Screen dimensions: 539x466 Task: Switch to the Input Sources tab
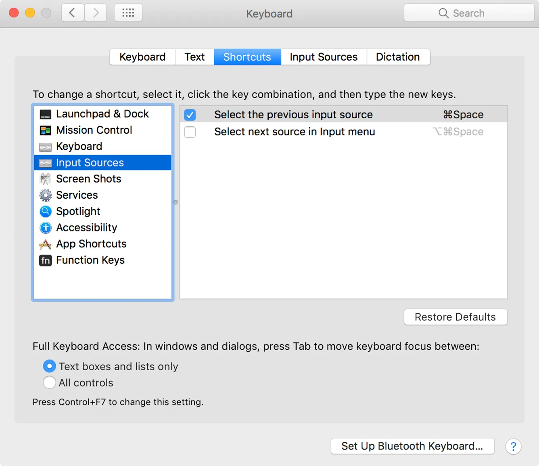(323, 57)
